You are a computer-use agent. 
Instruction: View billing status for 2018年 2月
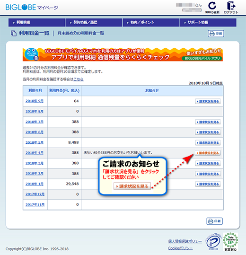(208, 174)
